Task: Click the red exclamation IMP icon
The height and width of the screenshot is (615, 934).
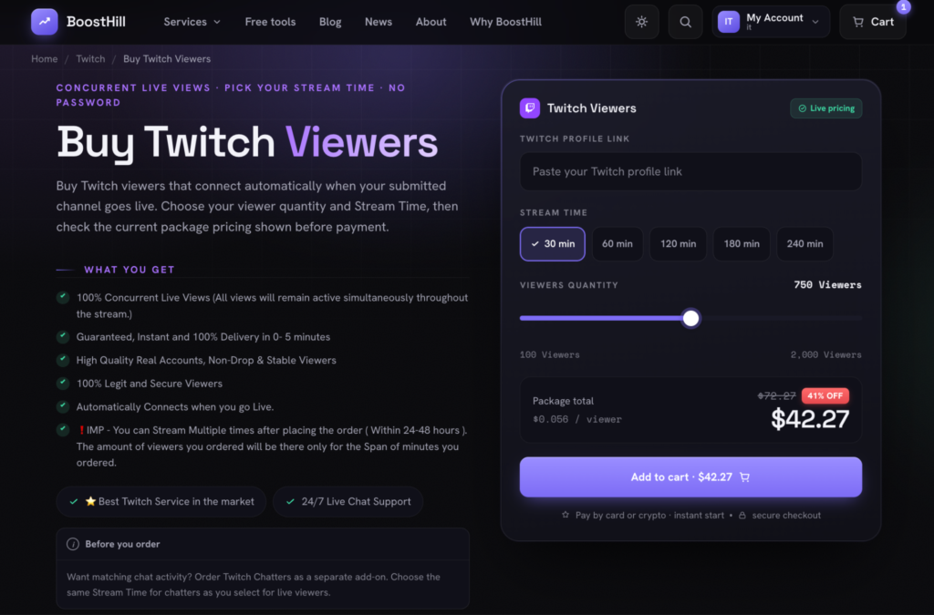Action: [x=81, y=430]
